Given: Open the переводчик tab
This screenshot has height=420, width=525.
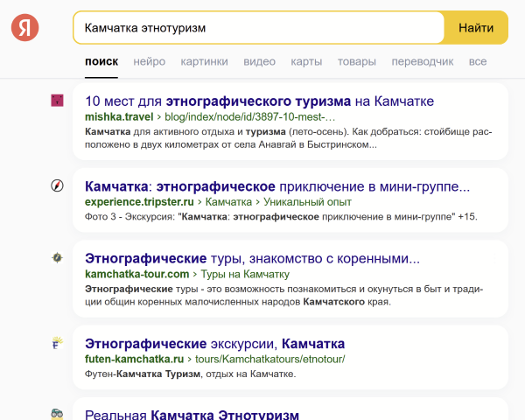Looking at the screenshot, I should pyautogui.click(x=423, y=61).
